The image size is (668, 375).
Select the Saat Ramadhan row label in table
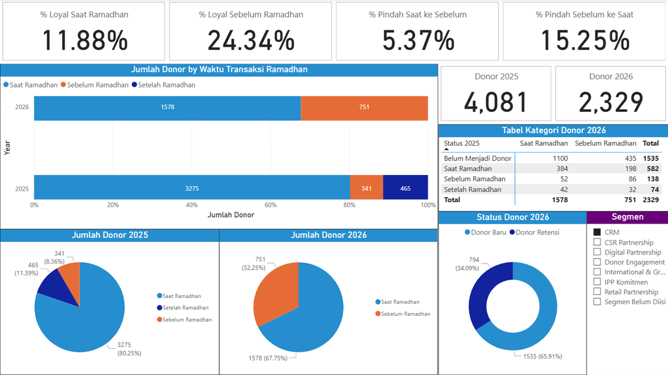click(468, 168)
